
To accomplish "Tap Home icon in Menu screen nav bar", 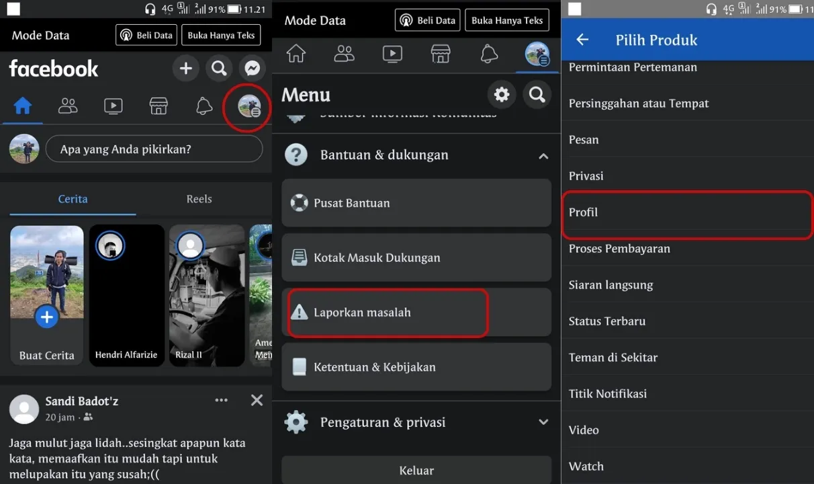I will [296, 54].
